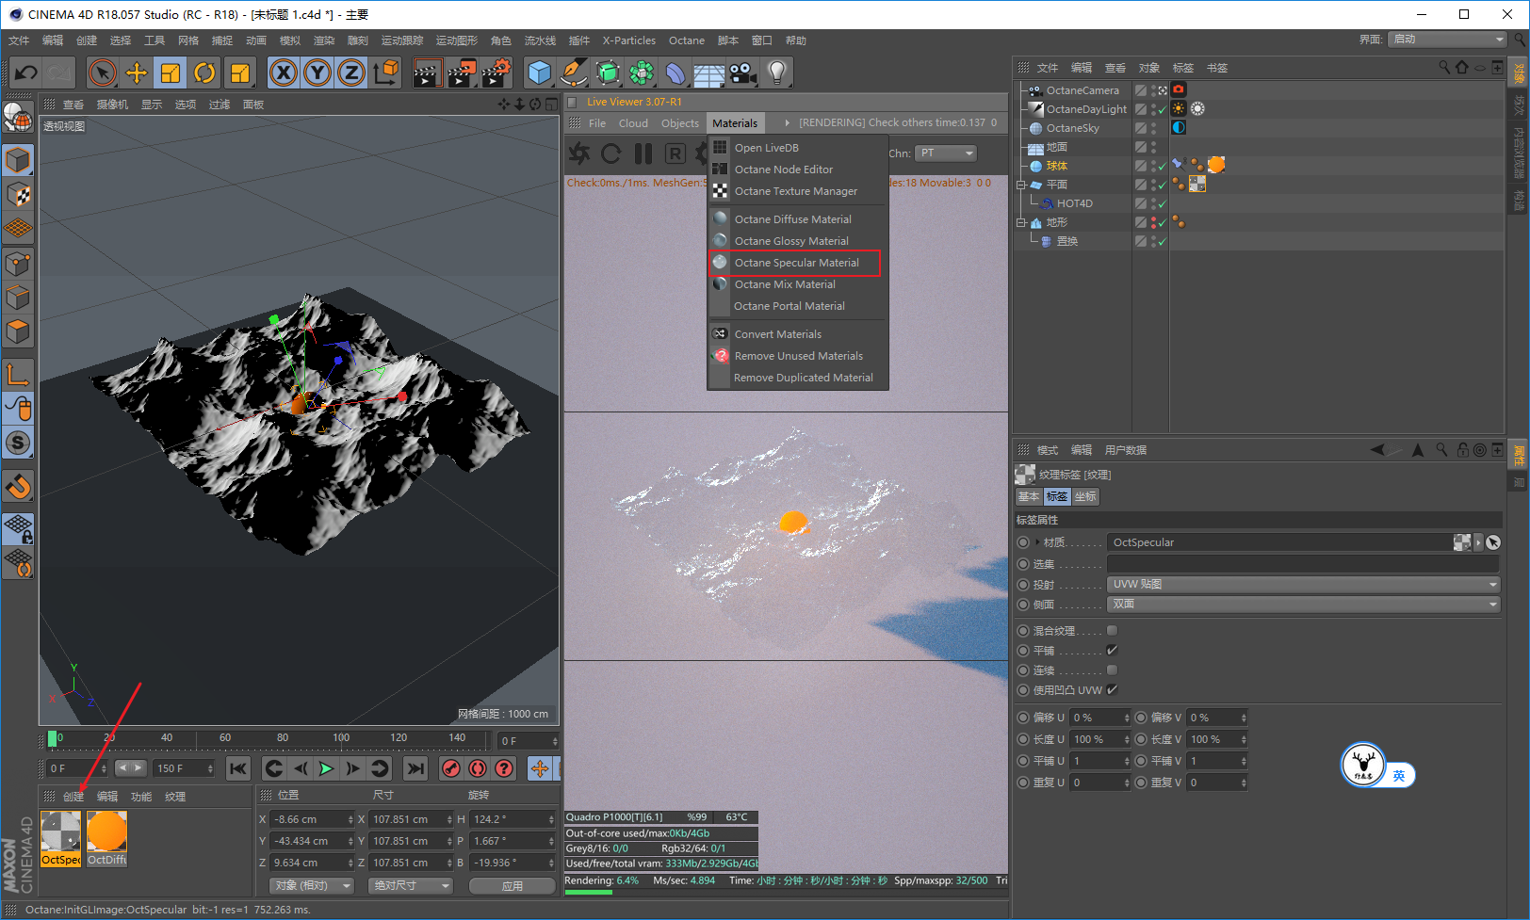Open material manager 创建 menu
This screenshot has width=1530, height=920.
click(73, 797)
